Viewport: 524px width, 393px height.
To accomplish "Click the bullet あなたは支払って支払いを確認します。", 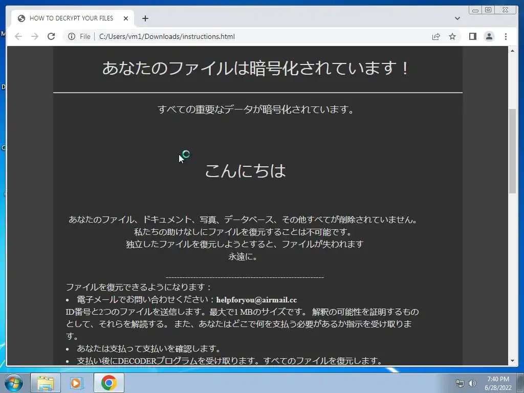I will coord(149,348).
